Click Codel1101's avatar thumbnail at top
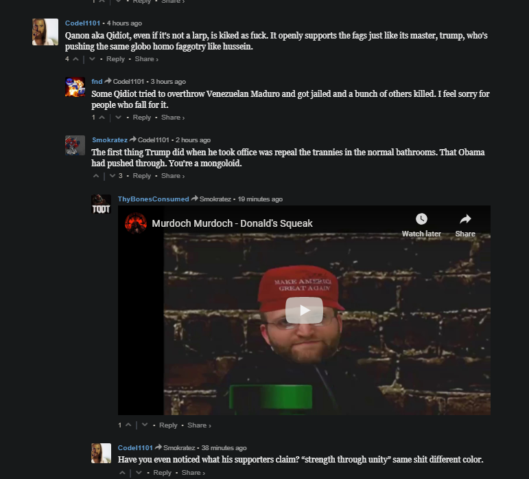 pos(45,32)
